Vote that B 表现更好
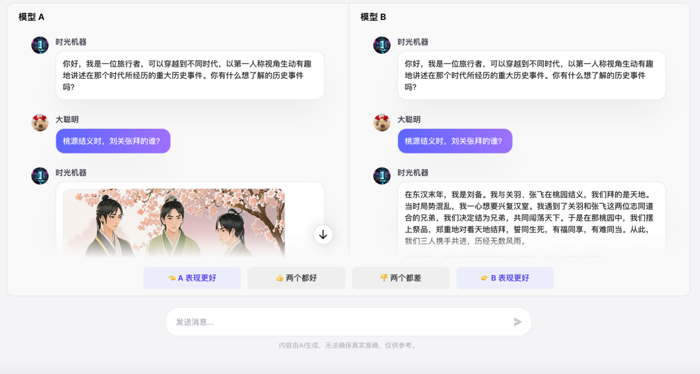The height and width of the screenshot is (374, 700). 505,278
